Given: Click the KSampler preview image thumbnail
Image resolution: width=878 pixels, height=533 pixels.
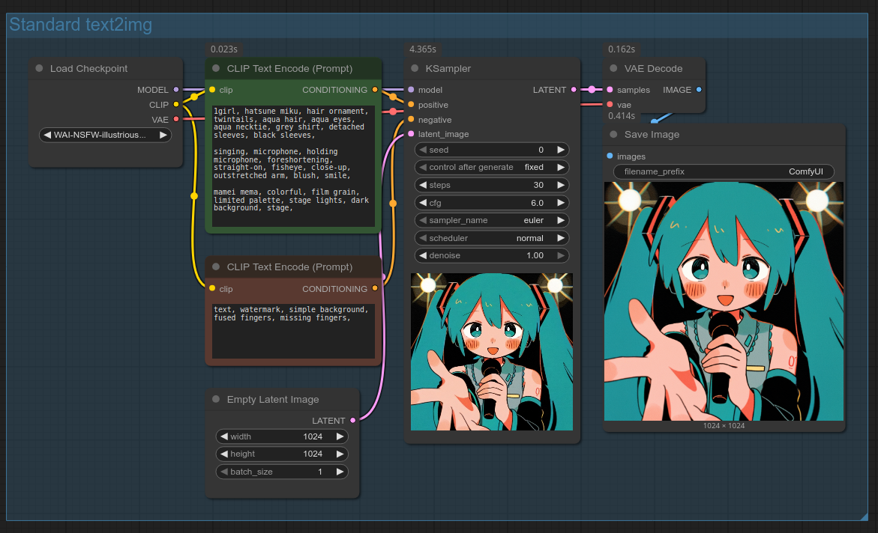Looking at the screenshot, I should point(492,352).
